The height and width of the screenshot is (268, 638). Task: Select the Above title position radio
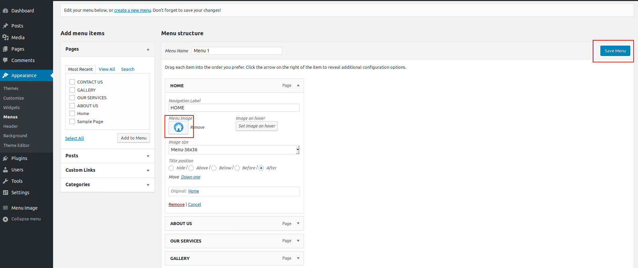point(191,168)
